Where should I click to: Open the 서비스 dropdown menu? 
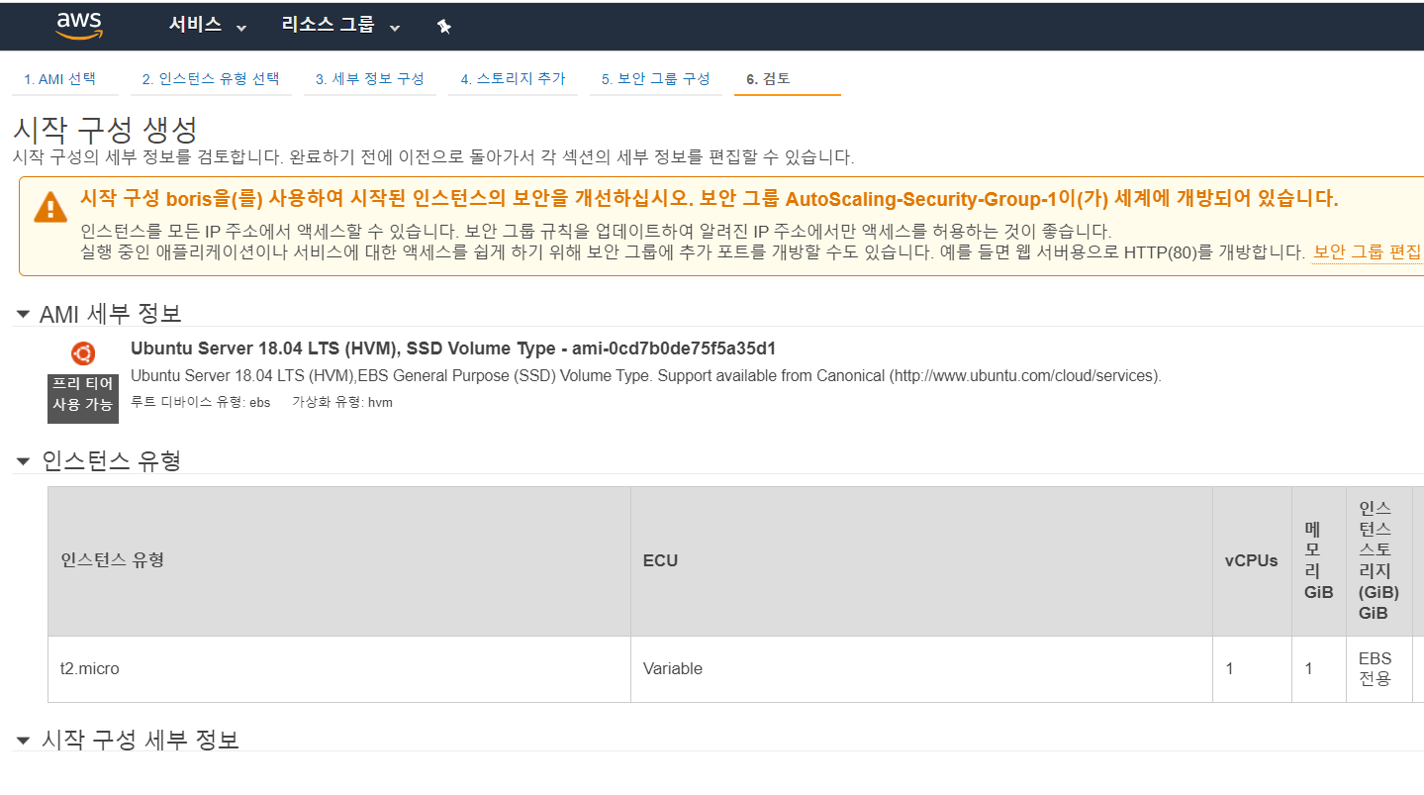(x=207, y=26)
